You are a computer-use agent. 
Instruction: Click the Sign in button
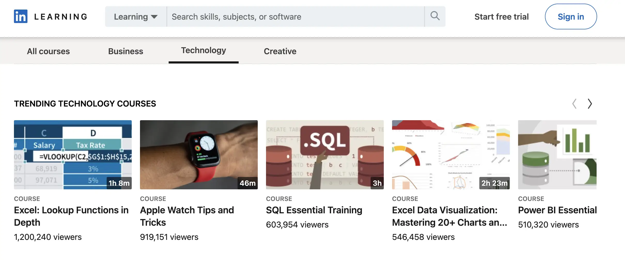coord(571,17)
